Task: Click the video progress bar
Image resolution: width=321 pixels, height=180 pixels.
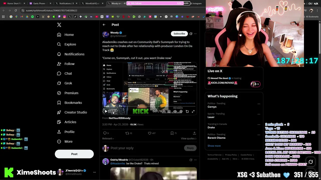Action: (149, 107)
